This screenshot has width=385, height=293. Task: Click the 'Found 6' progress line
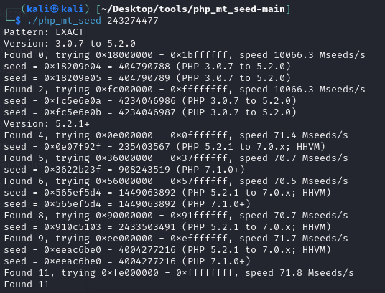coord(176,181)
